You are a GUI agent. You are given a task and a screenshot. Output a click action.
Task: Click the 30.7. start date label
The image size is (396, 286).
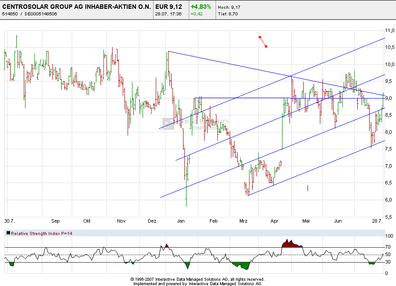(x=9, y=221)
